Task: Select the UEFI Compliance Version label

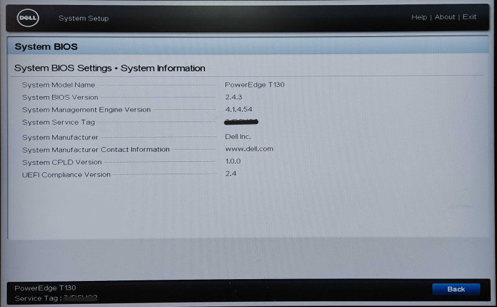Action: coord(66,175)
